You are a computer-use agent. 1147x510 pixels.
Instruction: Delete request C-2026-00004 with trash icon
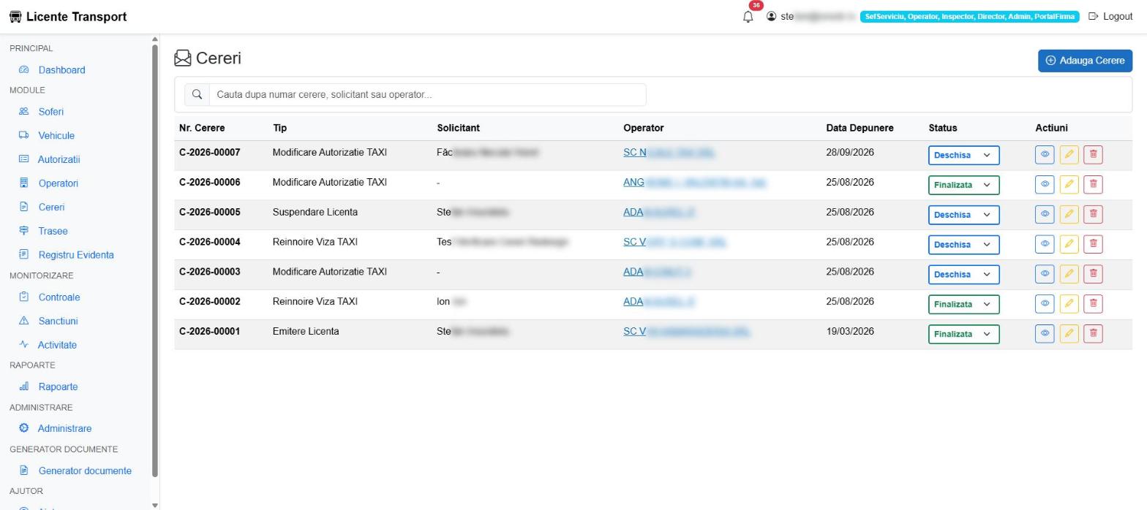point(1093,243)
